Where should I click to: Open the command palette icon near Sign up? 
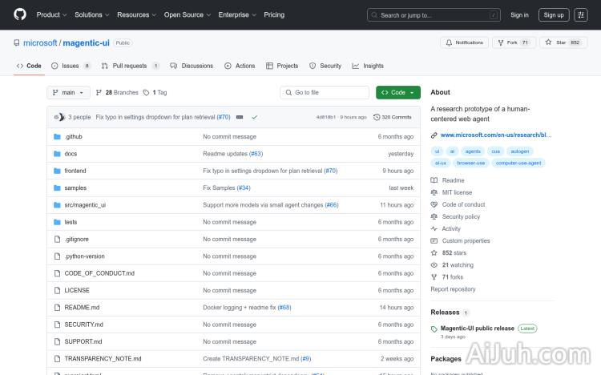click(x=581, y=15)
